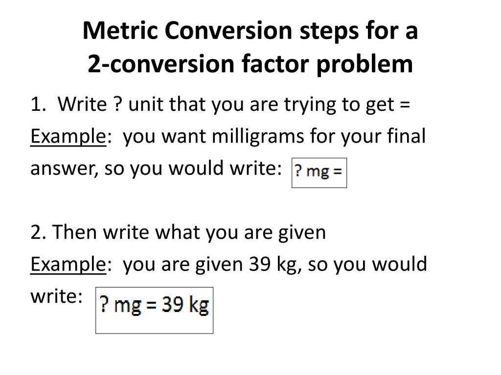Click the word 'problem' in the title
Image resolution: width=501 pixels, height=375 pixels.
364,65
